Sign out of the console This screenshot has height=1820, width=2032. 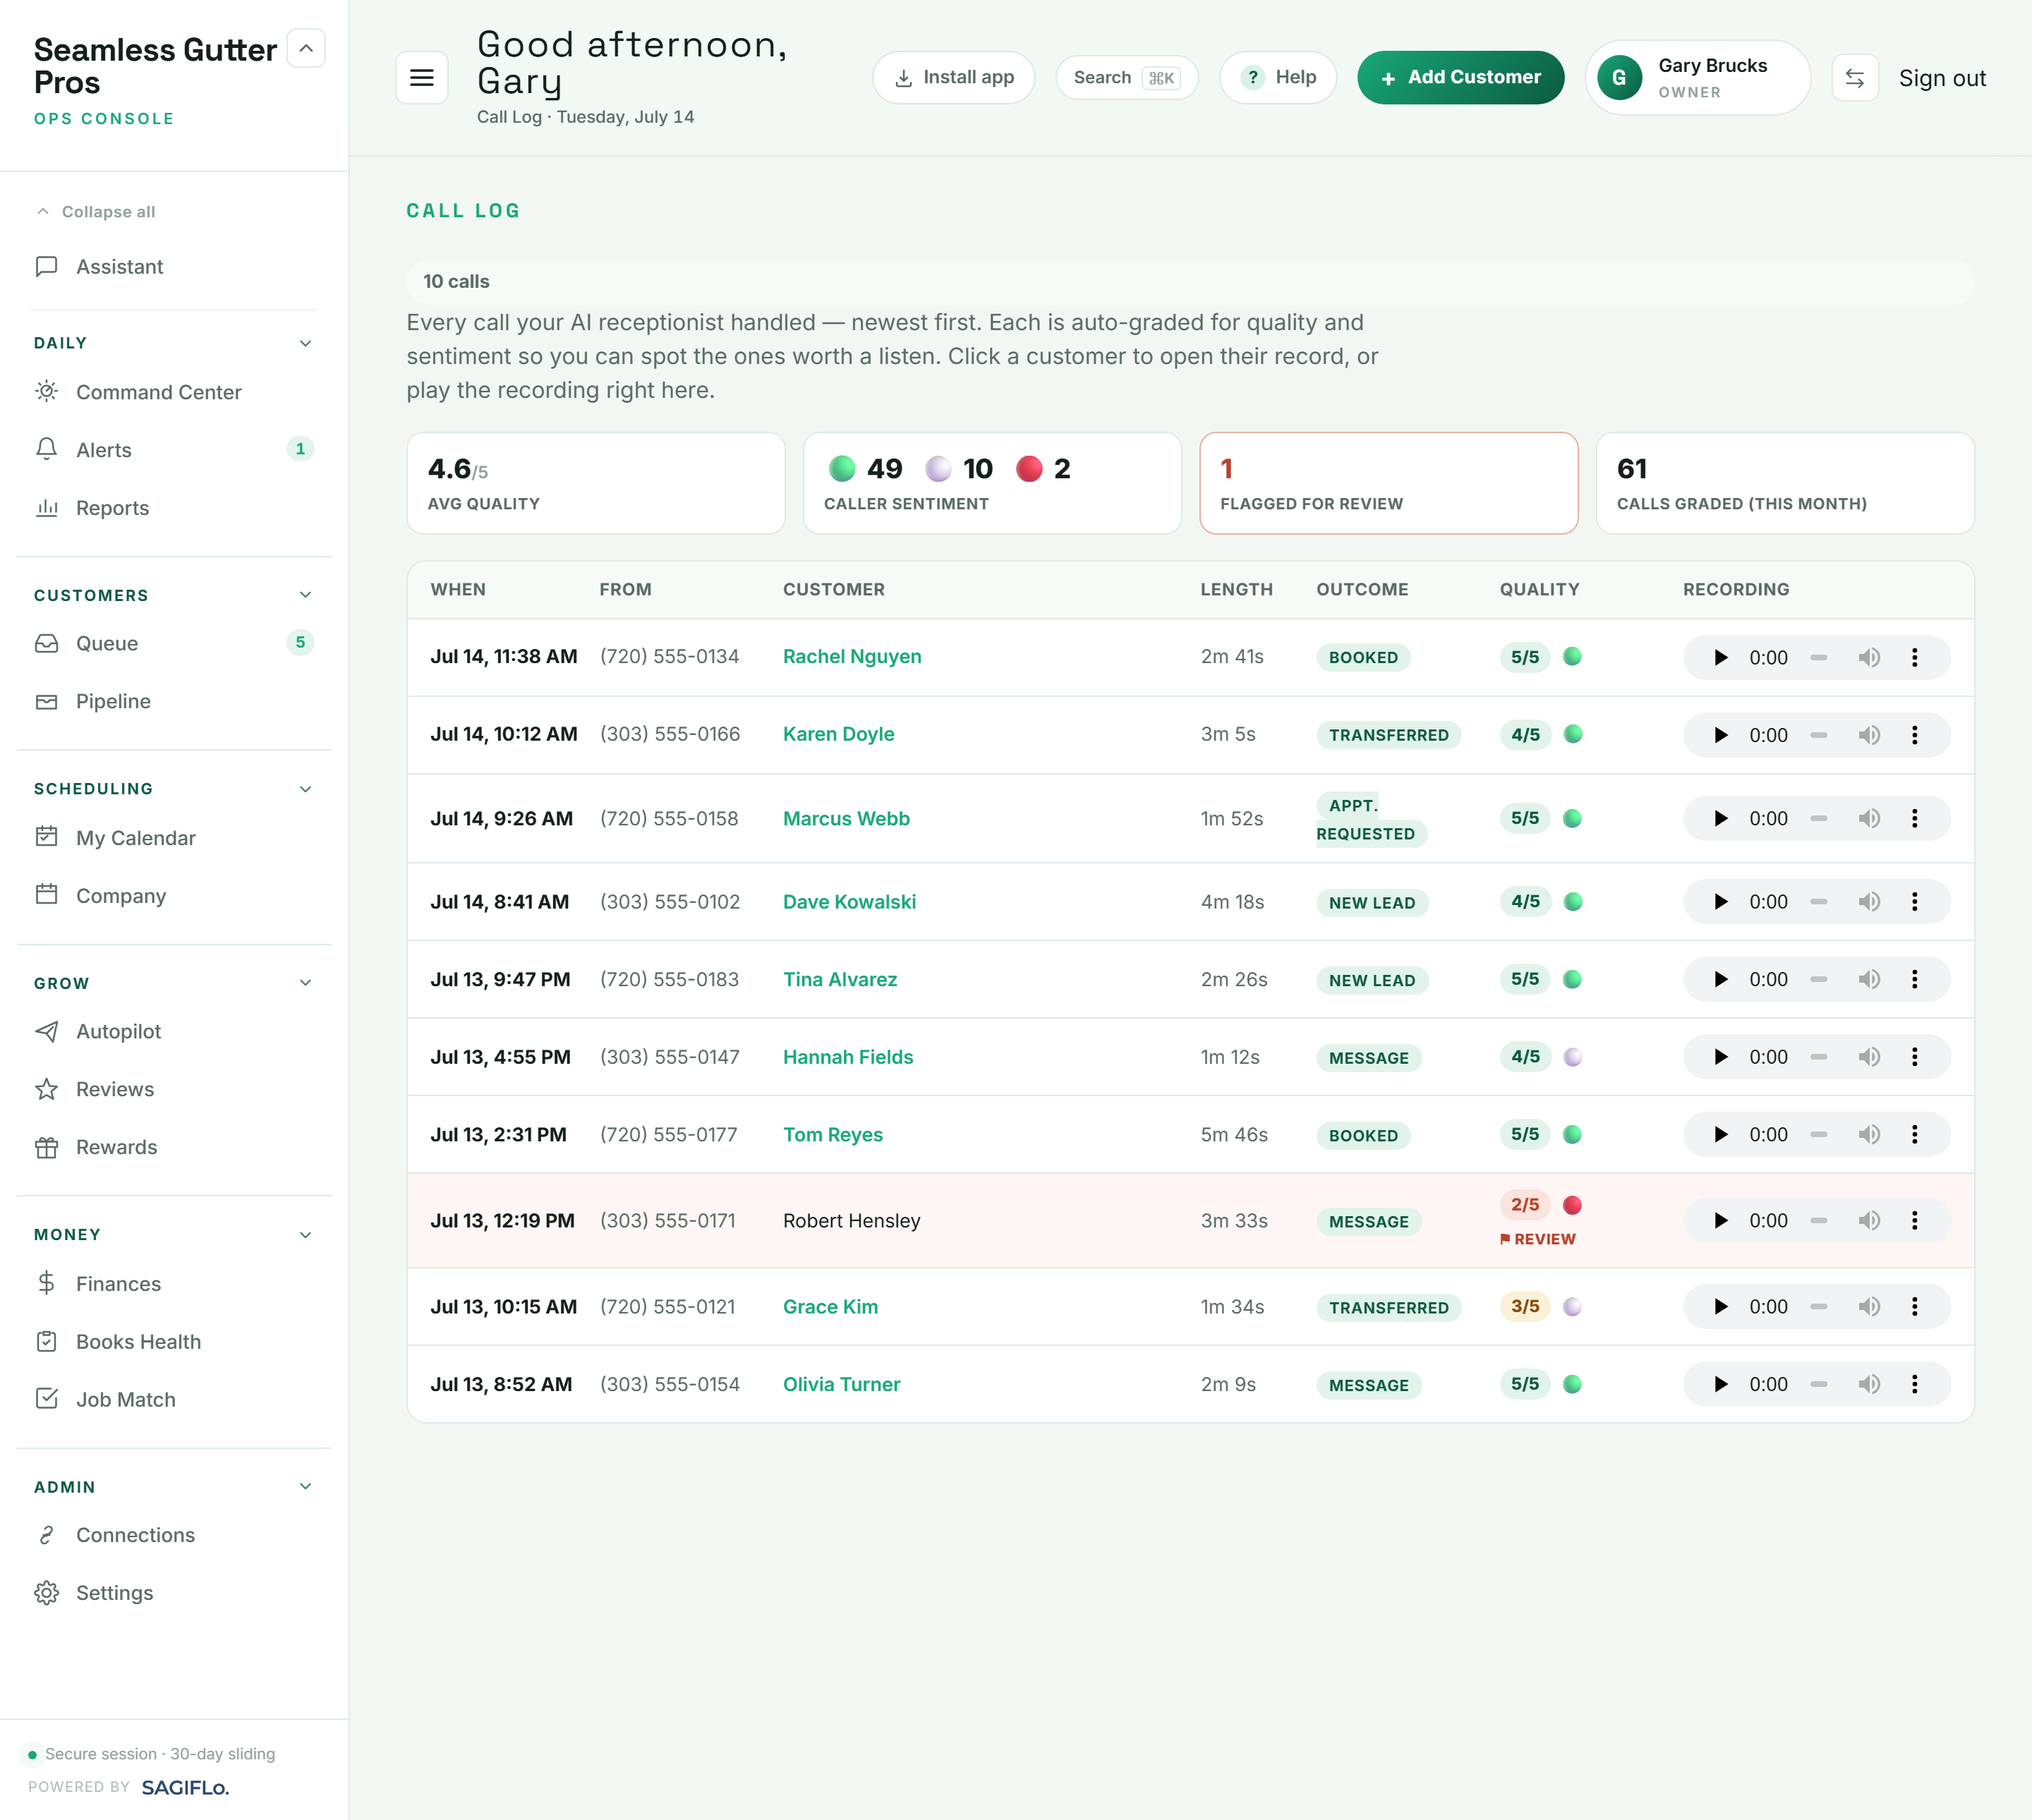(x=1942, y=78)
